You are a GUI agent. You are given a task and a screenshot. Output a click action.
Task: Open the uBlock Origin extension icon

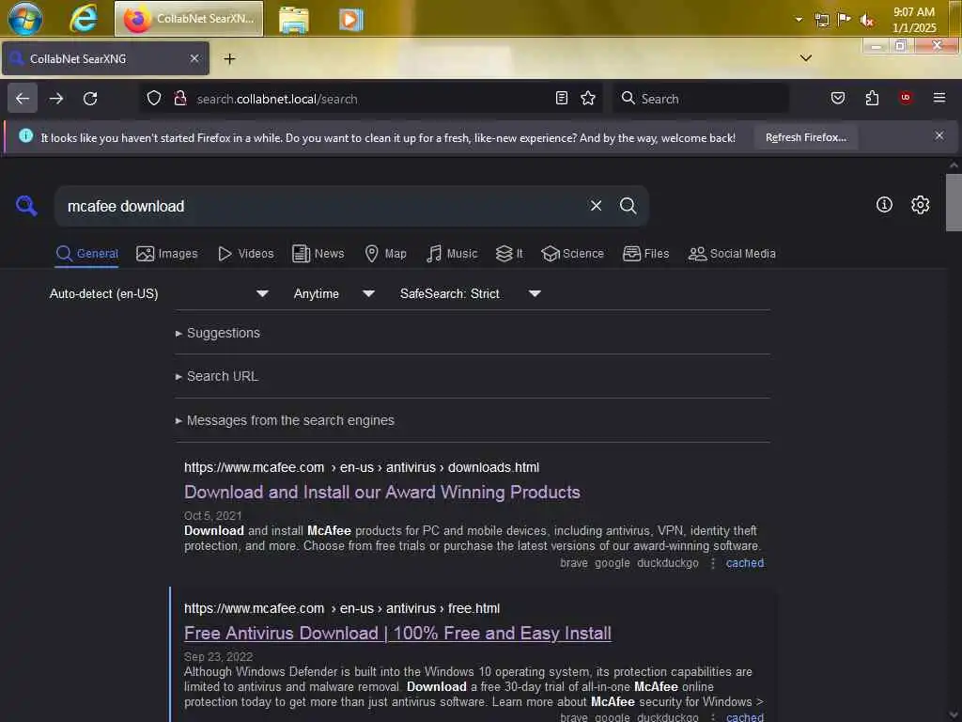[906, 98]
